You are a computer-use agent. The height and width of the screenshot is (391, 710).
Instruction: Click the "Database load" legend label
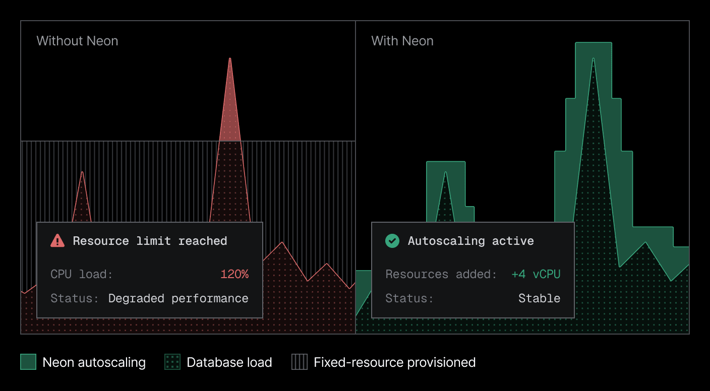[229, 362]
